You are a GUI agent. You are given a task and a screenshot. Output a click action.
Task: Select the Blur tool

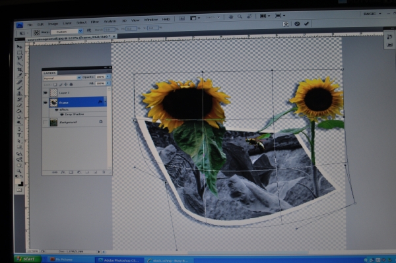click(19, 117)
